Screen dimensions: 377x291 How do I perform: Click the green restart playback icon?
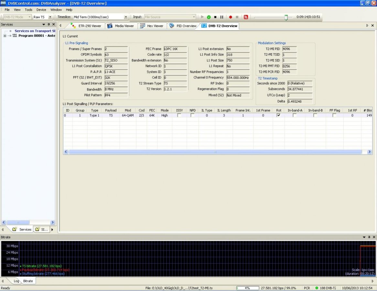point(209,17)
